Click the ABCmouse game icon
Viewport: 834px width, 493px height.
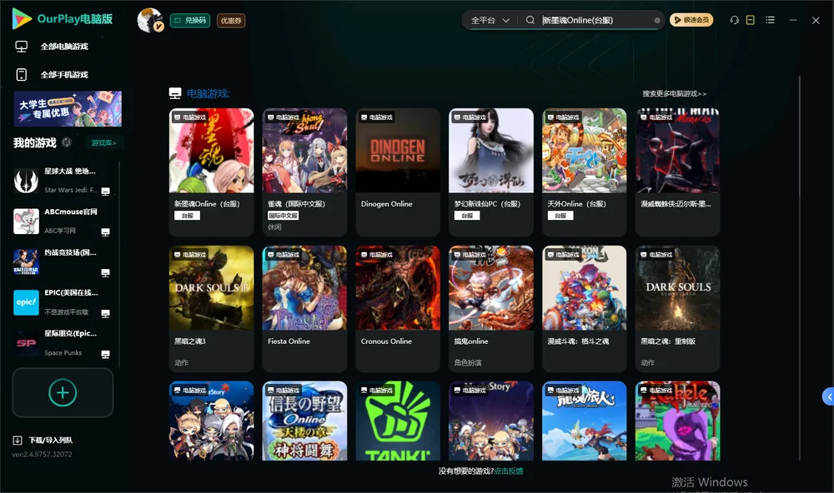click(26, 221)
